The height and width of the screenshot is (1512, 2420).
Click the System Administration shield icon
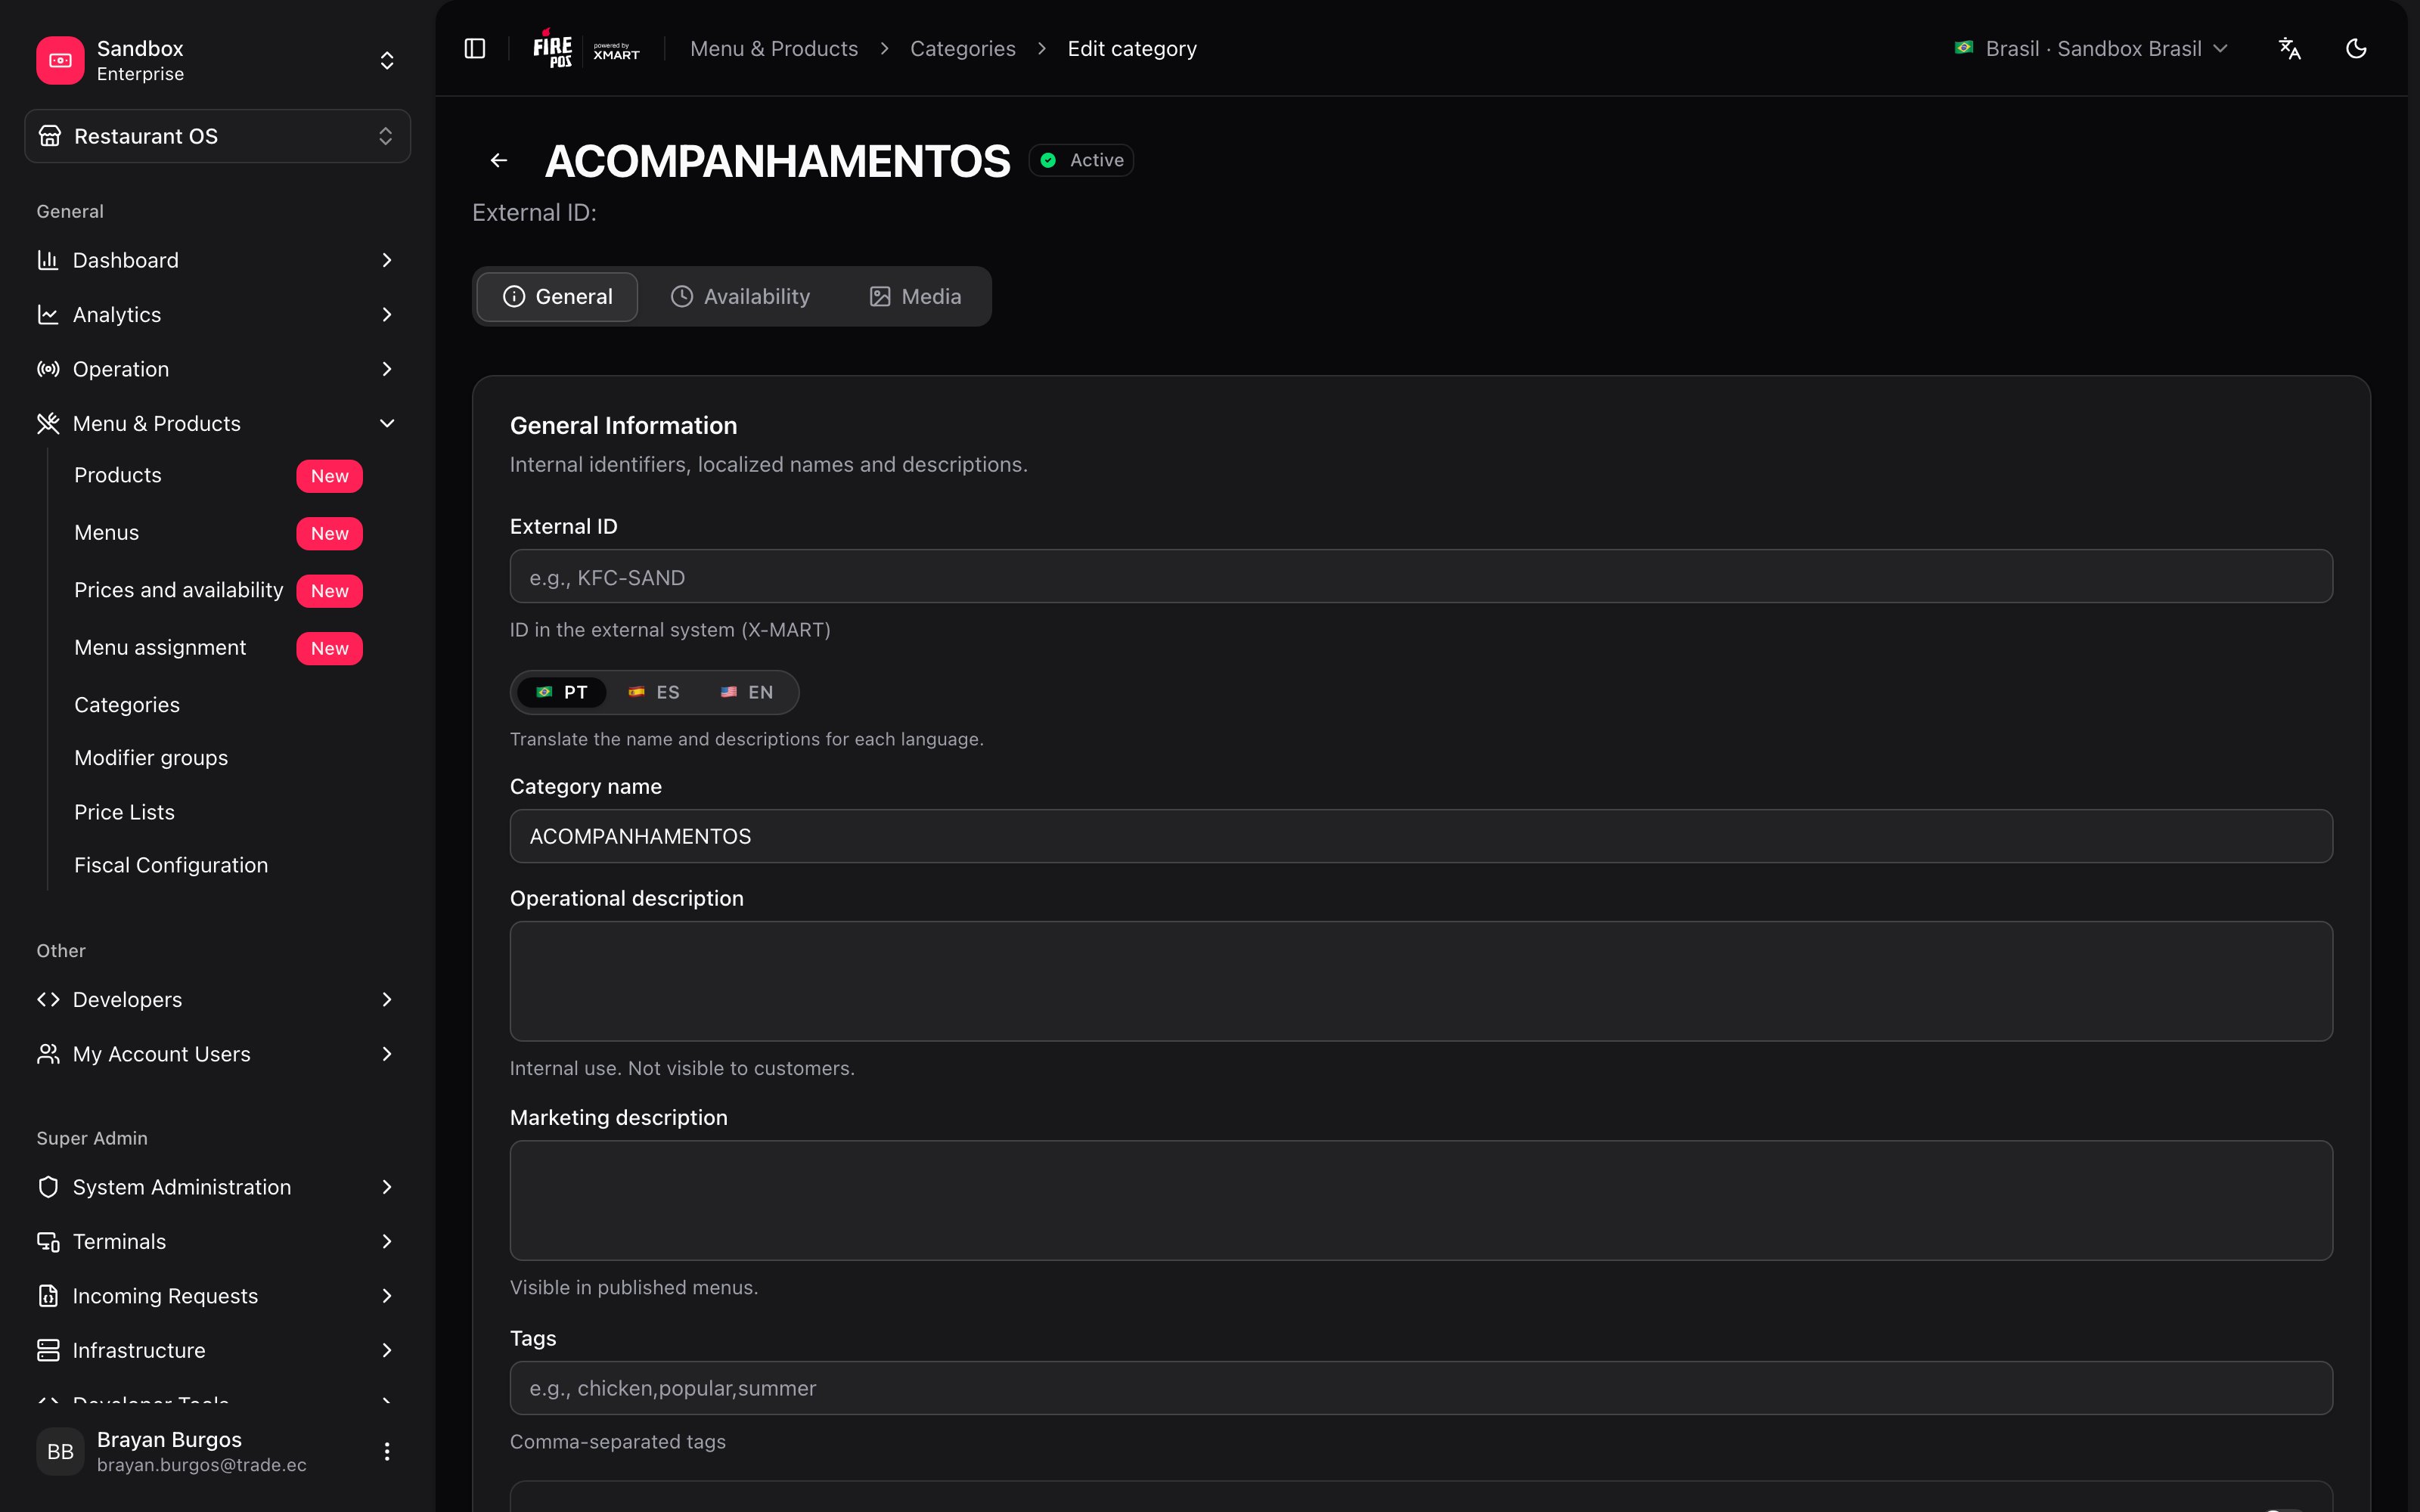click(x=48, y=1187)
